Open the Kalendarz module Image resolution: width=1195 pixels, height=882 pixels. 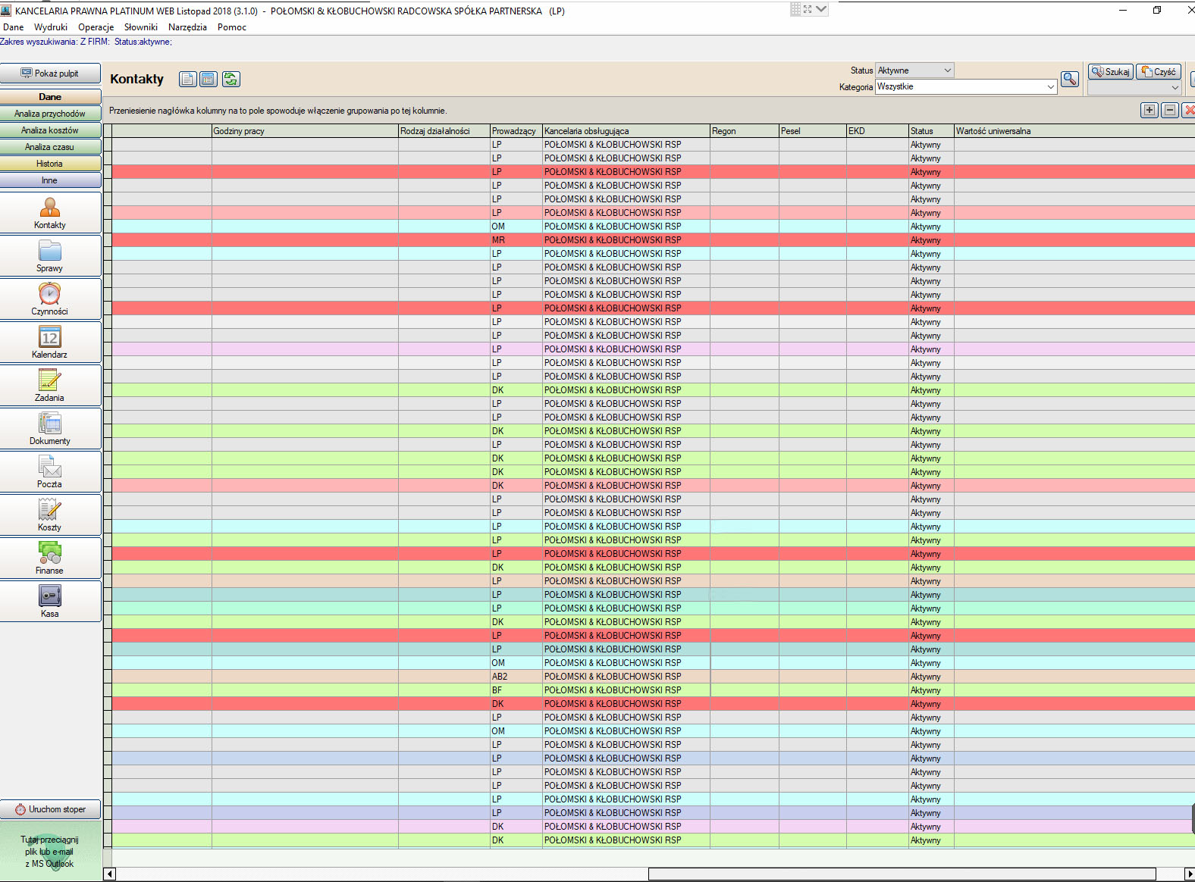[50, 342]
